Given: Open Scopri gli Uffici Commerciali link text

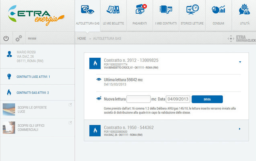Looking at the screenshot, I should [x=31, y=128].
